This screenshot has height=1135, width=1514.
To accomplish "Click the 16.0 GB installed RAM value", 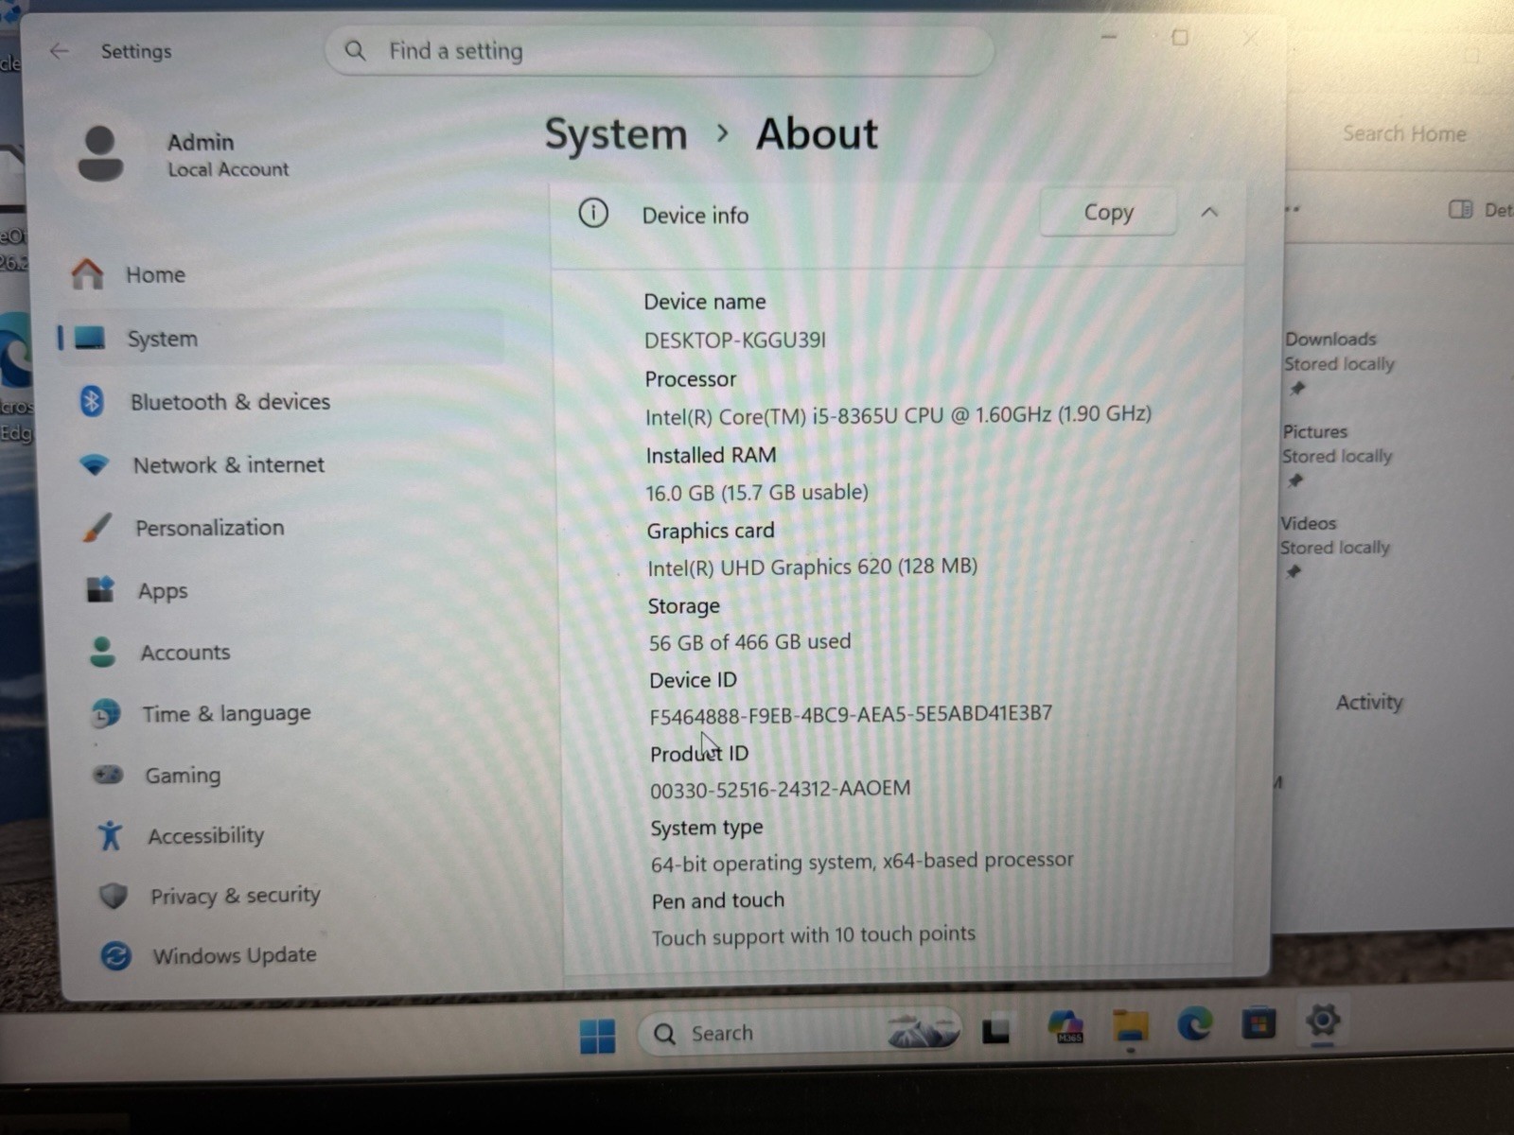I will coord(757,492).
